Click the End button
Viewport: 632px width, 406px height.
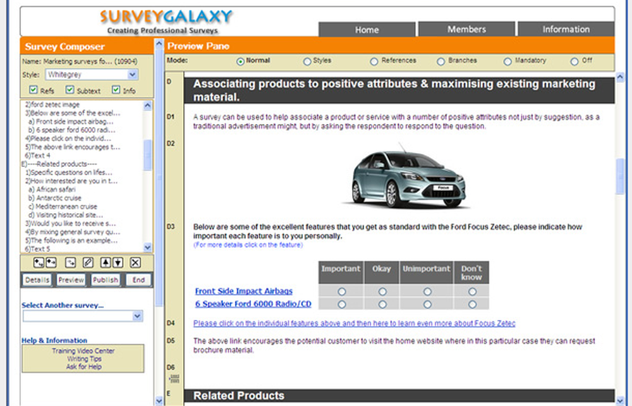click(x=138, y=280)
